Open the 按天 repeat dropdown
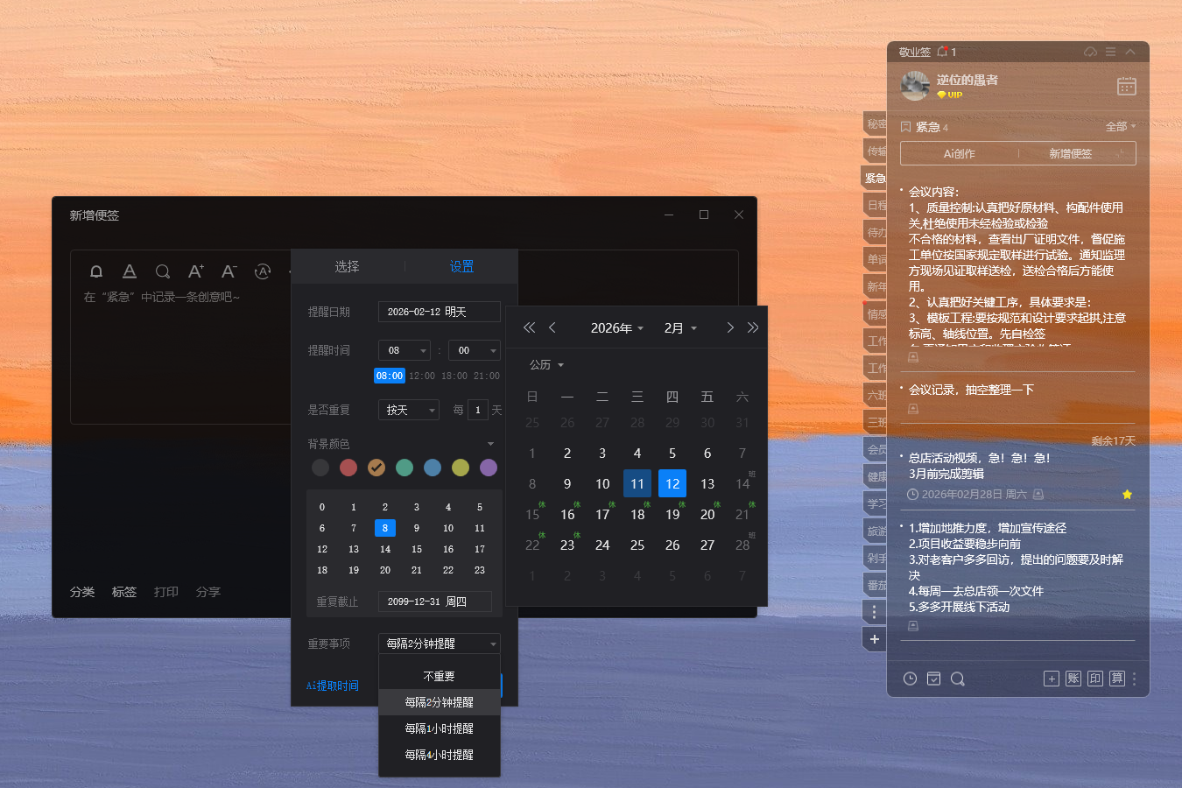This screenshot has height=788, width=1182. tap(408, 410)
